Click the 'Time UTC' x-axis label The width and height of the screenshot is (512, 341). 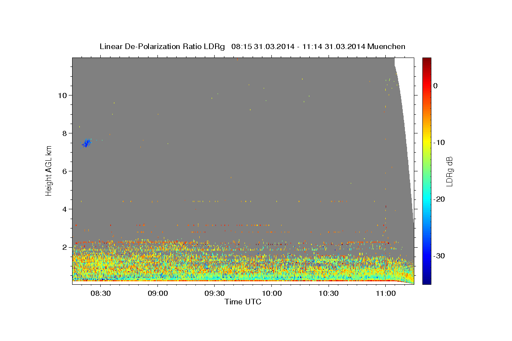tap(243, 302)
